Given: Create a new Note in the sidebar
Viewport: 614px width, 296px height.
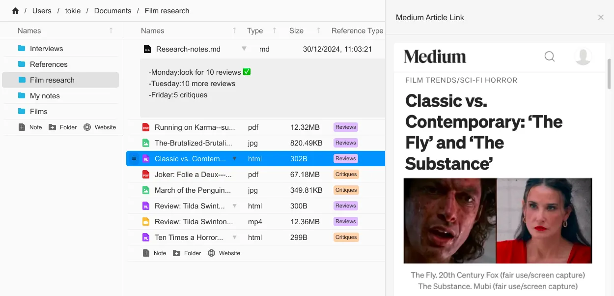Looking at the screenshot, I should click(30, 127).
